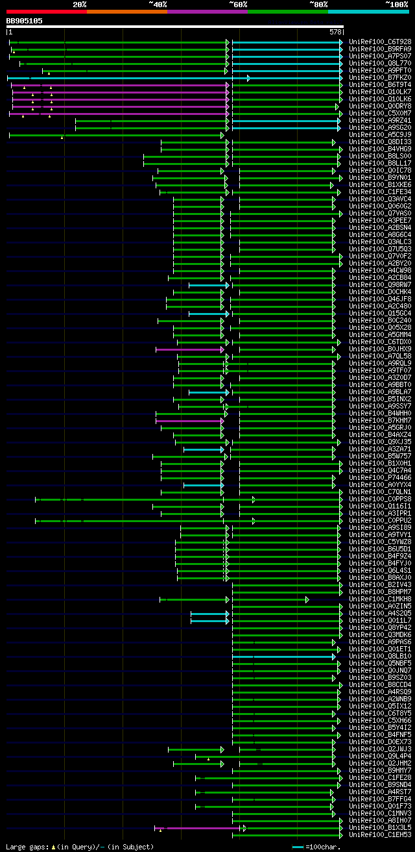Click the white query sequence bar
The image size is (415, 852).
(x=174, y=27)
